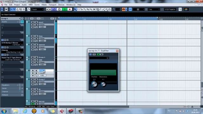Toggle the Cycle loop button

(54, 9)
